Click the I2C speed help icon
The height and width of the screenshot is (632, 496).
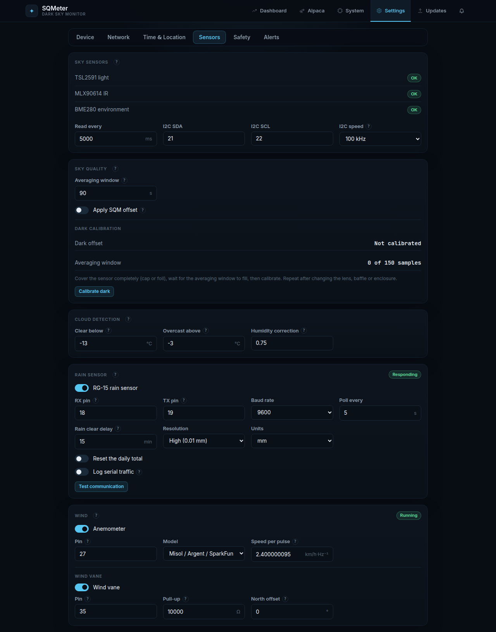coord(369,126)
